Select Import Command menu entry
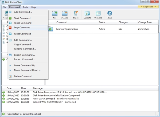 tap(28, 59)
